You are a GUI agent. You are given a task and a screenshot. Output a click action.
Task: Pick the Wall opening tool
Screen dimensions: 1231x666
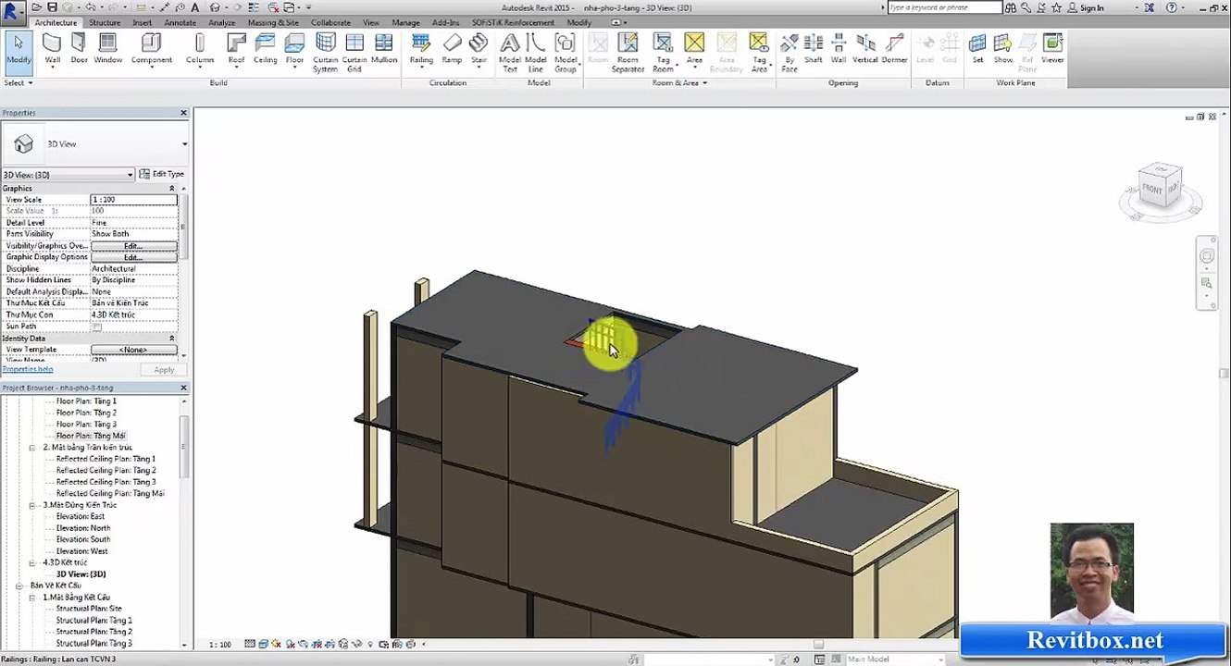[x=838, y=50]
